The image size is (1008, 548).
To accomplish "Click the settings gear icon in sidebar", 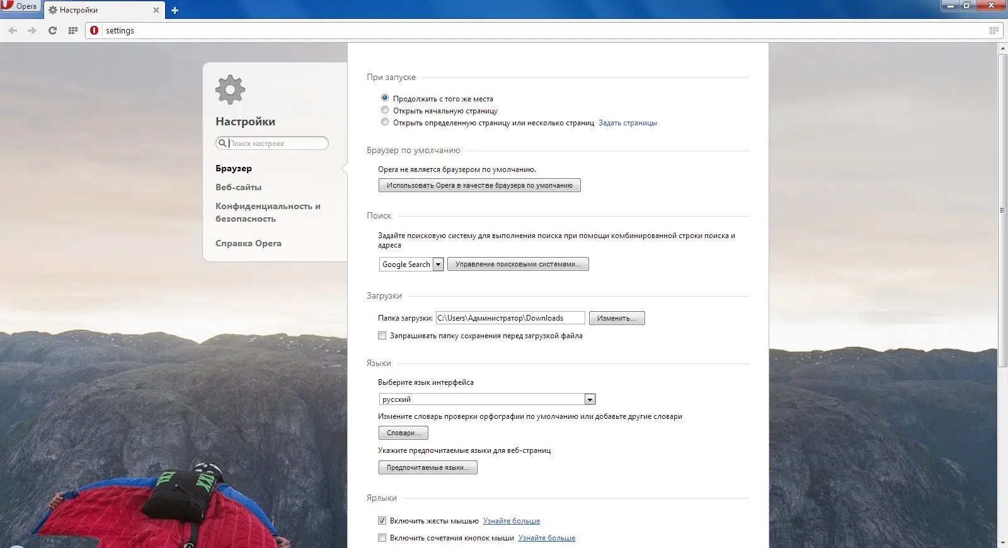I will pos(230,89).
